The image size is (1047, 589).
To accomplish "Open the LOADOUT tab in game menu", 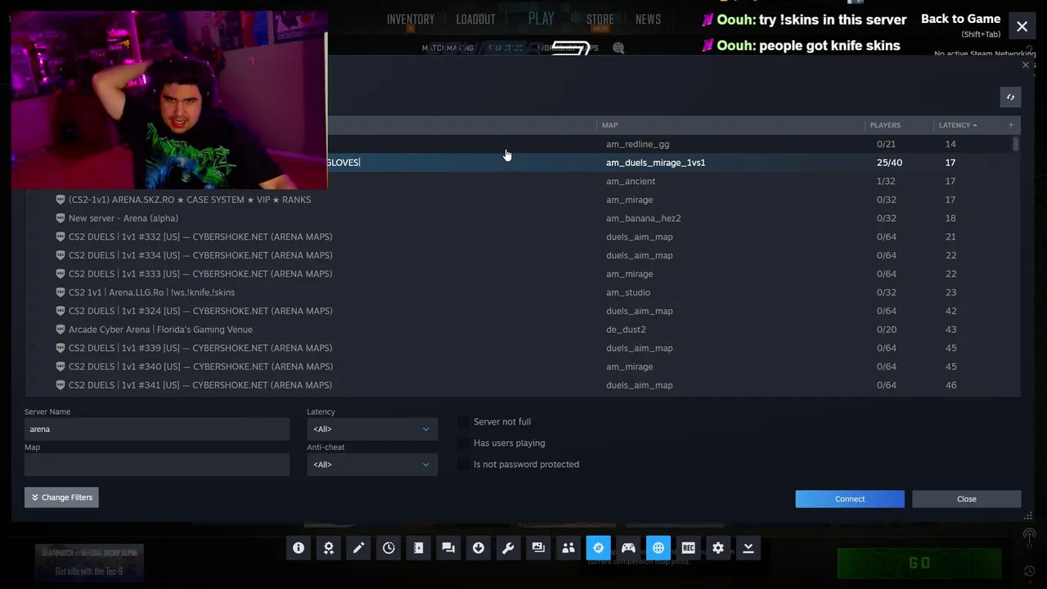I will [475, 20].
